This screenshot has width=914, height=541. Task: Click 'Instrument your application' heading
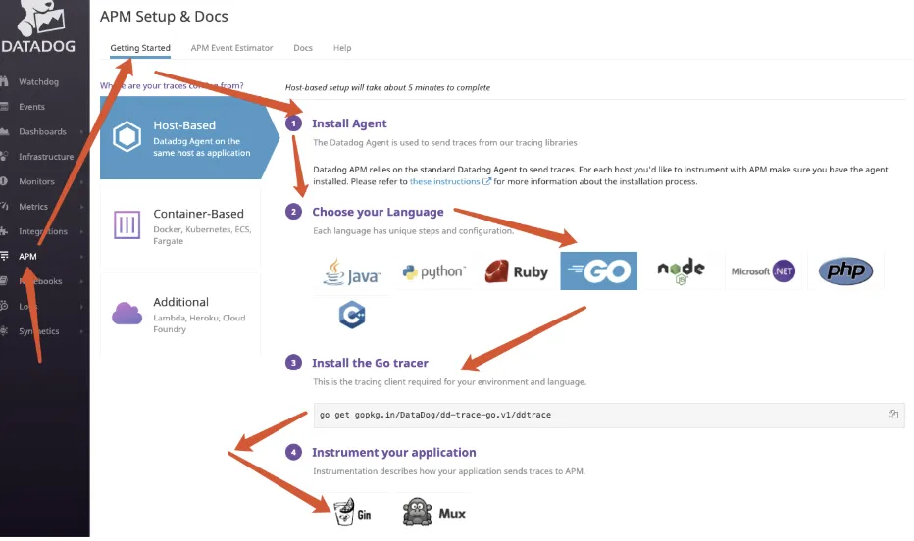pos(394,453)
